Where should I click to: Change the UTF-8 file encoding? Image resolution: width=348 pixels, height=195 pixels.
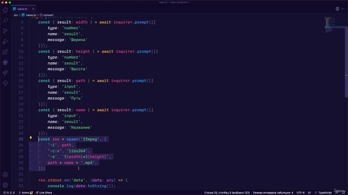(301, 193)
